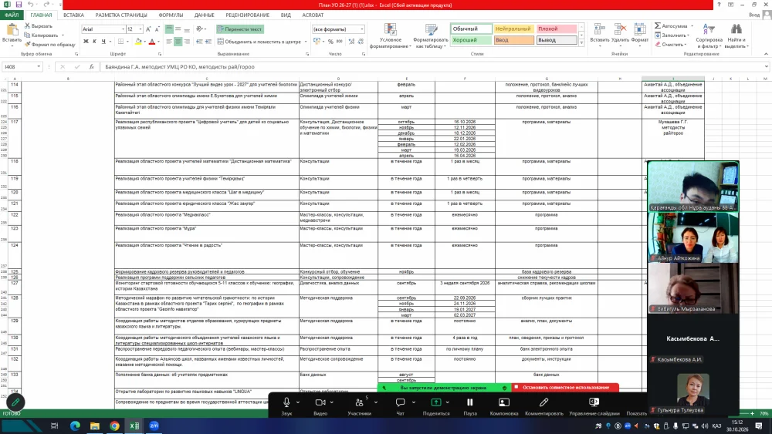Switch to РЕЦЕНЗИРОВАНИЕ ribbon tab
The height and width of the screenshot is (434, 772).
pyautogui.click(x=248, y=15)
